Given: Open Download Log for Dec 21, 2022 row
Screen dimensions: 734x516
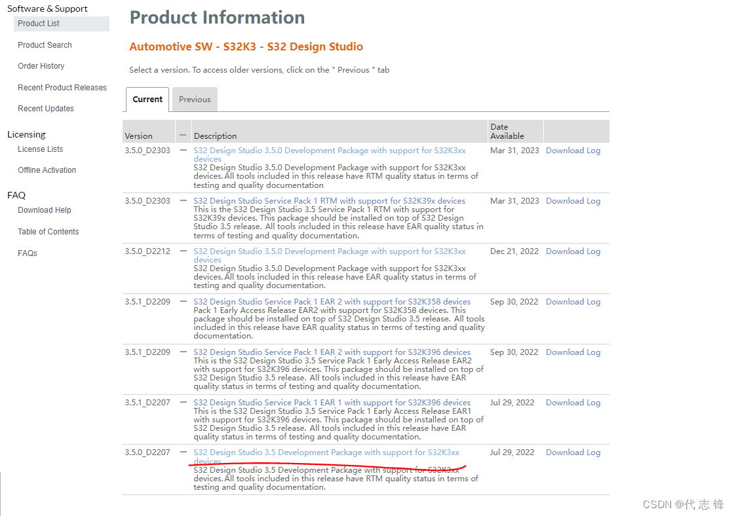Looking at the screenshot, I should (573, 251).
